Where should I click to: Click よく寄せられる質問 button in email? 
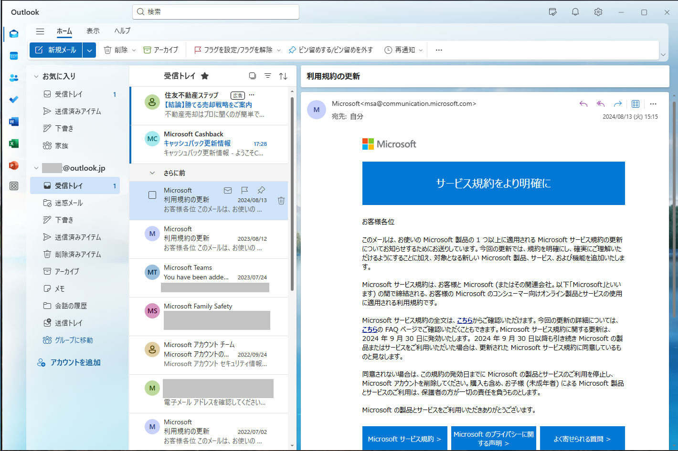click(x=583, y=439)
